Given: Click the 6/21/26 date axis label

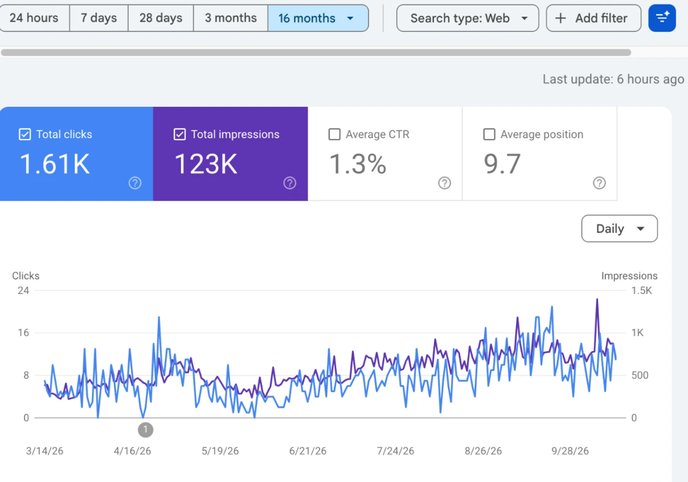Looking at the screenshot, I should 308,451.
